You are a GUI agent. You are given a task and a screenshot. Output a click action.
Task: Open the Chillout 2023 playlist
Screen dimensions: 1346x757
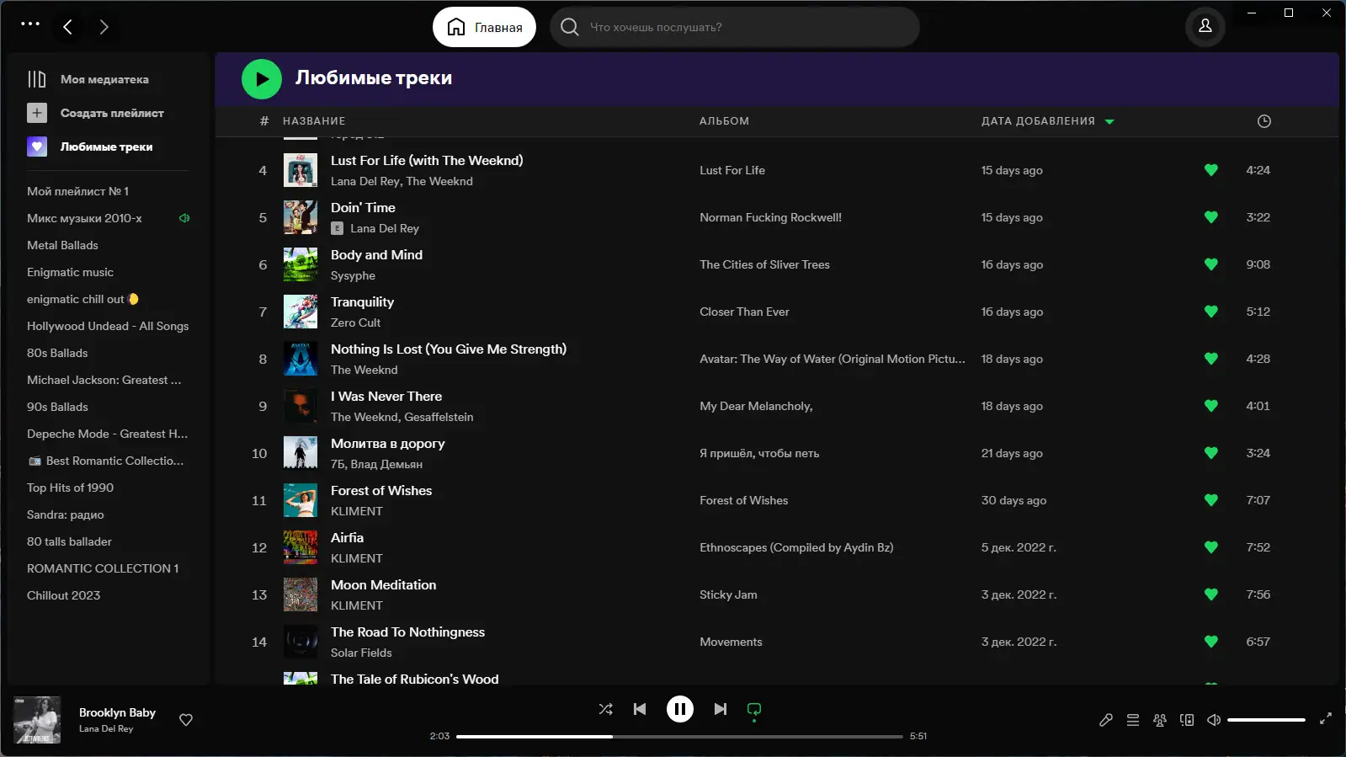(63, 595)
